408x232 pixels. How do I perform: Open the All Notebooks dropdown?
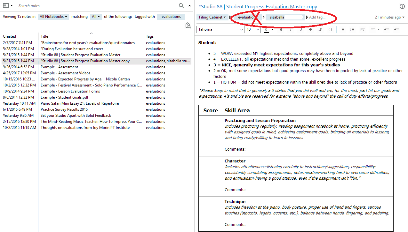(x=53, y=17)
